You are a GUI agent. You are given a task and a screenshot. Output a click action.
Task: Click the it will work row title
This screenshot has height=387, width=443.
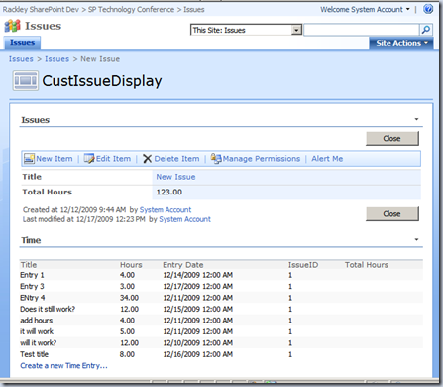coord(37,331)
